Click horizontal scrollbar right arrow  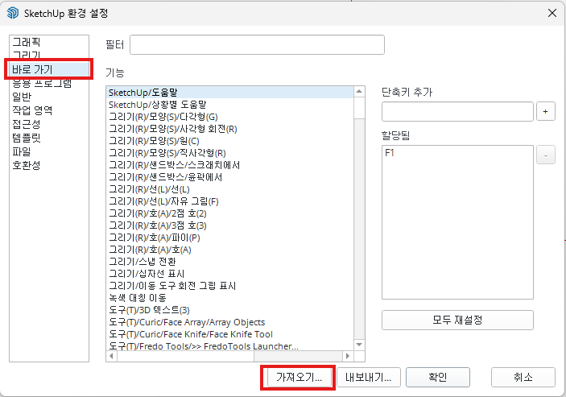(x=348, y=356)
